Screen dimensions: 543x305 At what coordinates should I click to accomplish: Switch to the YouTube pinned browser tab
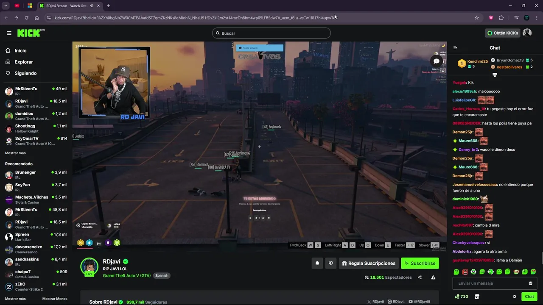(x=17, y=6)
